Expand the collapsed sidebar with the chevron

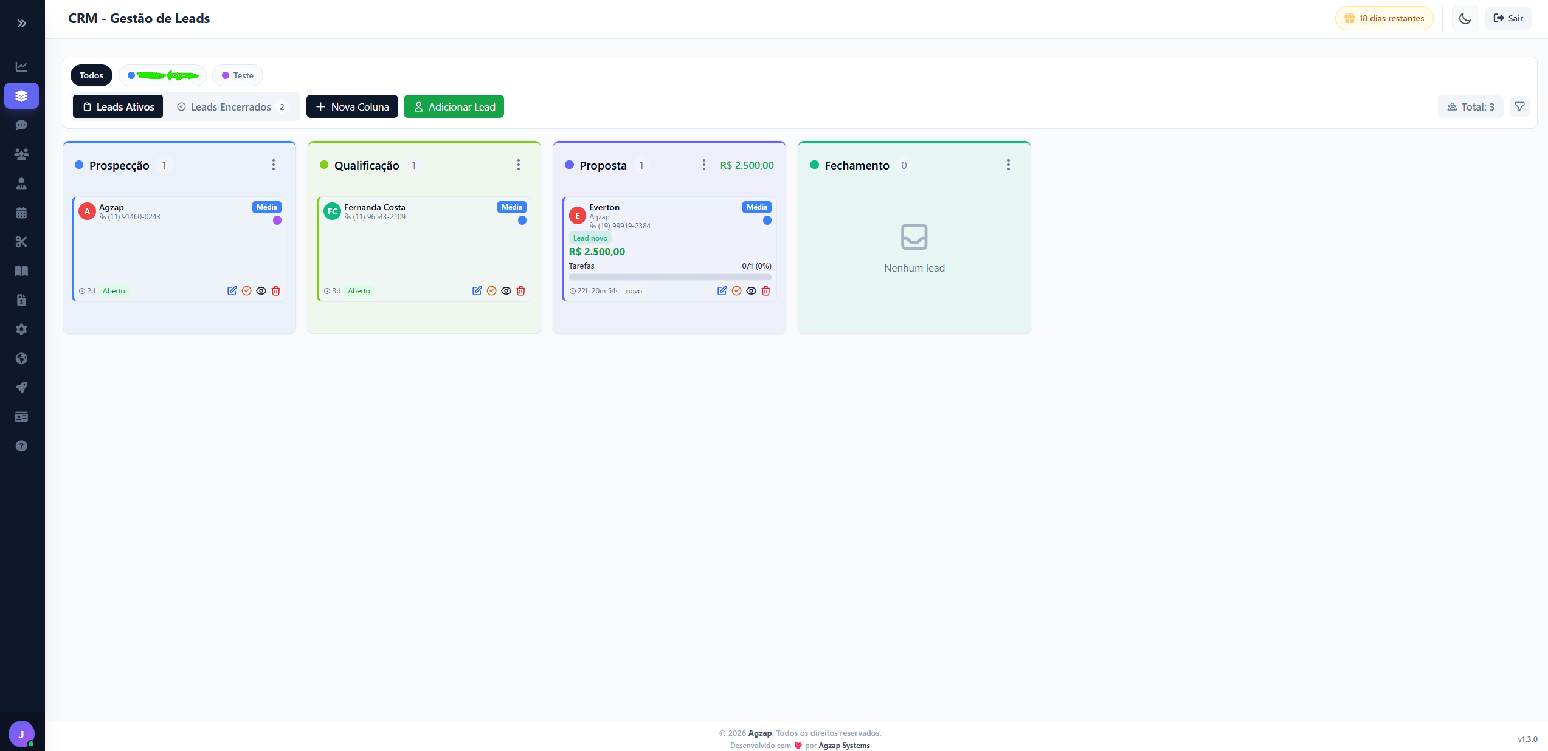pos(22,23)
